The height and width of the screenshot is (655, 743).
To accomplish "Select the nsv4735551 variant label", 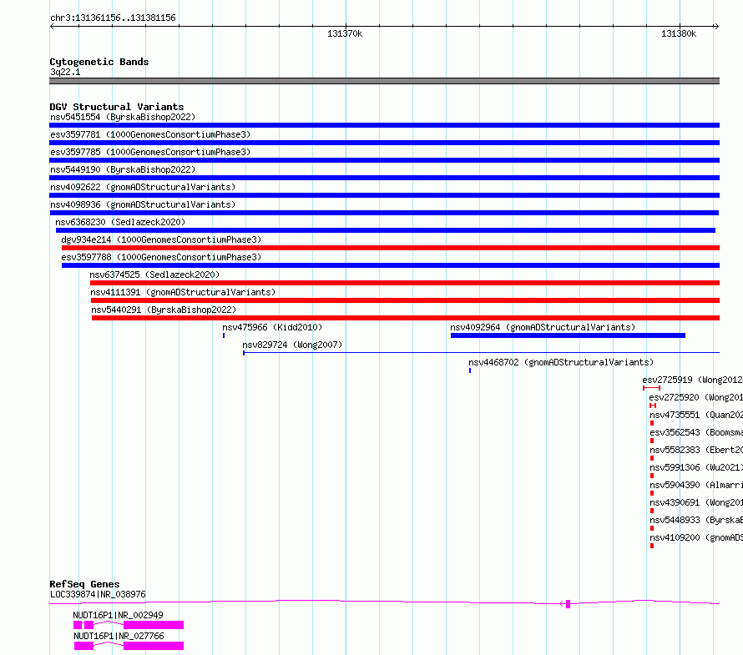I will [x=696, y=415].
